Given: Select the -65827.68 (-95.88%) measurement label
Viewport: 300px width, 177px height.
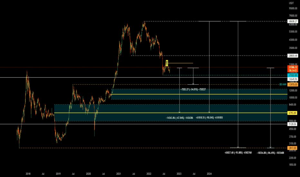Looking at the screenshot, I should coord(238,153).
